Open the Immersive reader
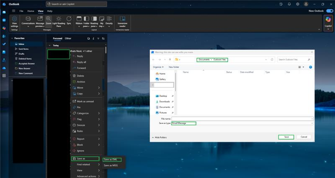This screenshot has width=335, height=178. tap(122, 22)
